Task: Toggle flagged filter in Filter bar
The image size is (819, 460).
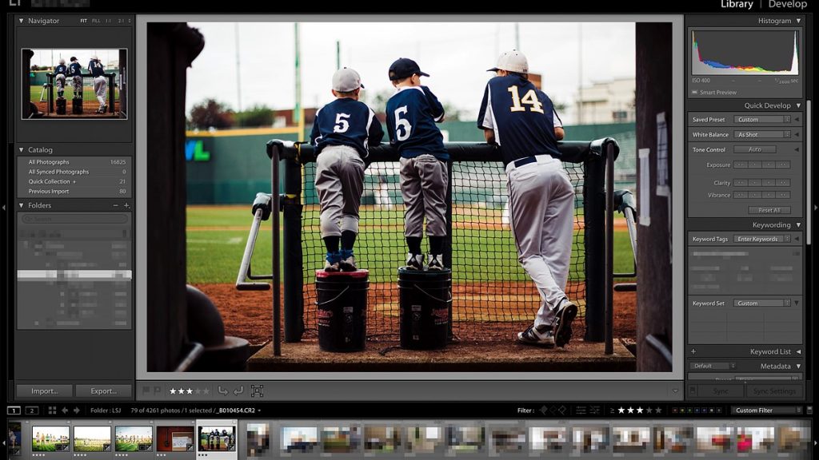Action: pyautogui.click(x=543, y=410)
